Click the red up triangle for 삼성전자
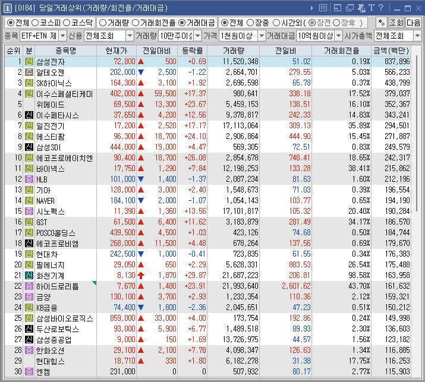Screen dimensions: 425x382 (x=141, y=62)
